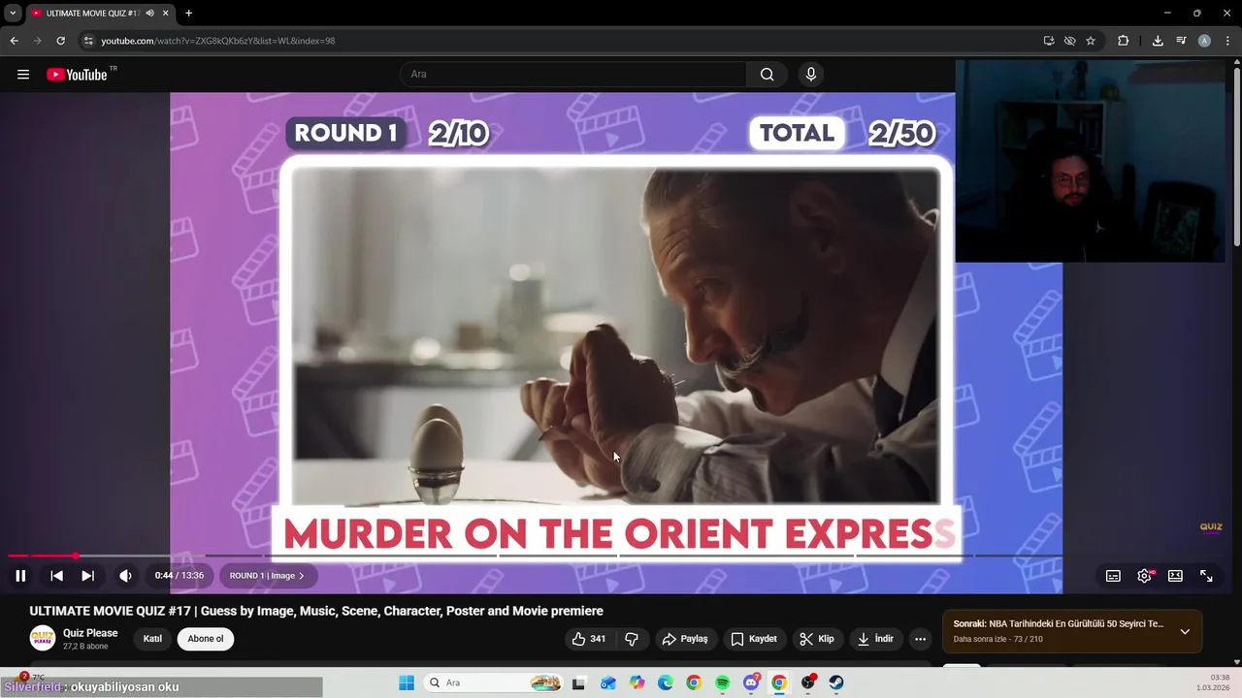Open the Windows Start menu

coord(406,682)
